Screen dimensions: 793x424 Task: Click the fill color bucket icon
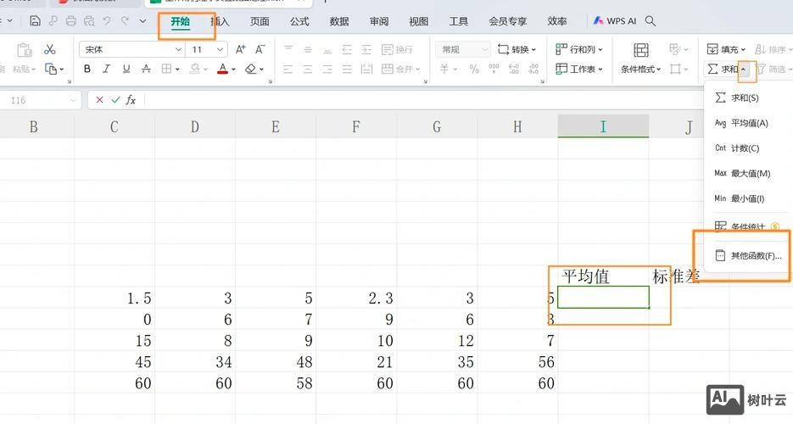(195, 69)
